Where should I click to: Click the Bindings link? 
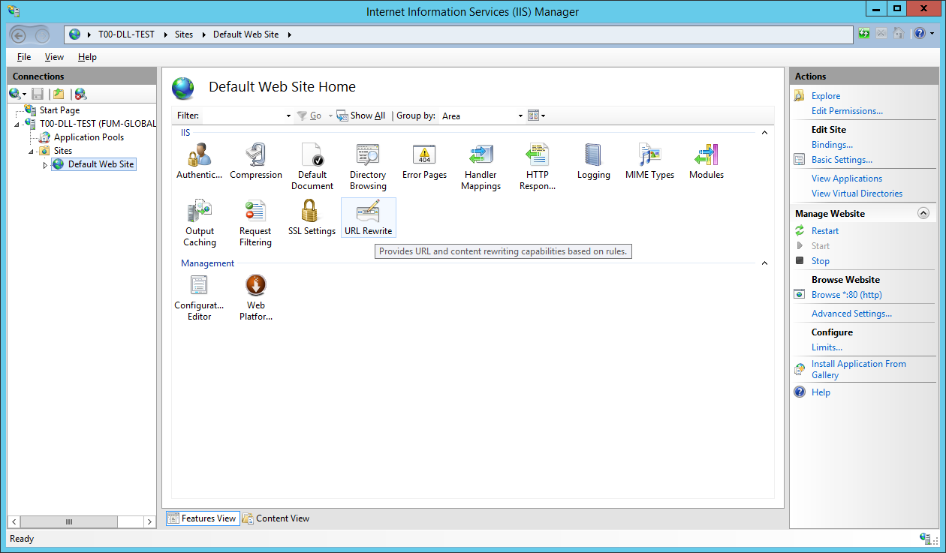[832, 145]
